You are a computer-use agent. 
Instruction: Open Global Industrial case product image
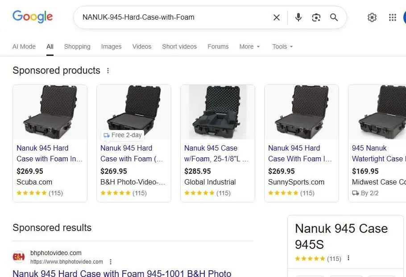coord(218,112)
